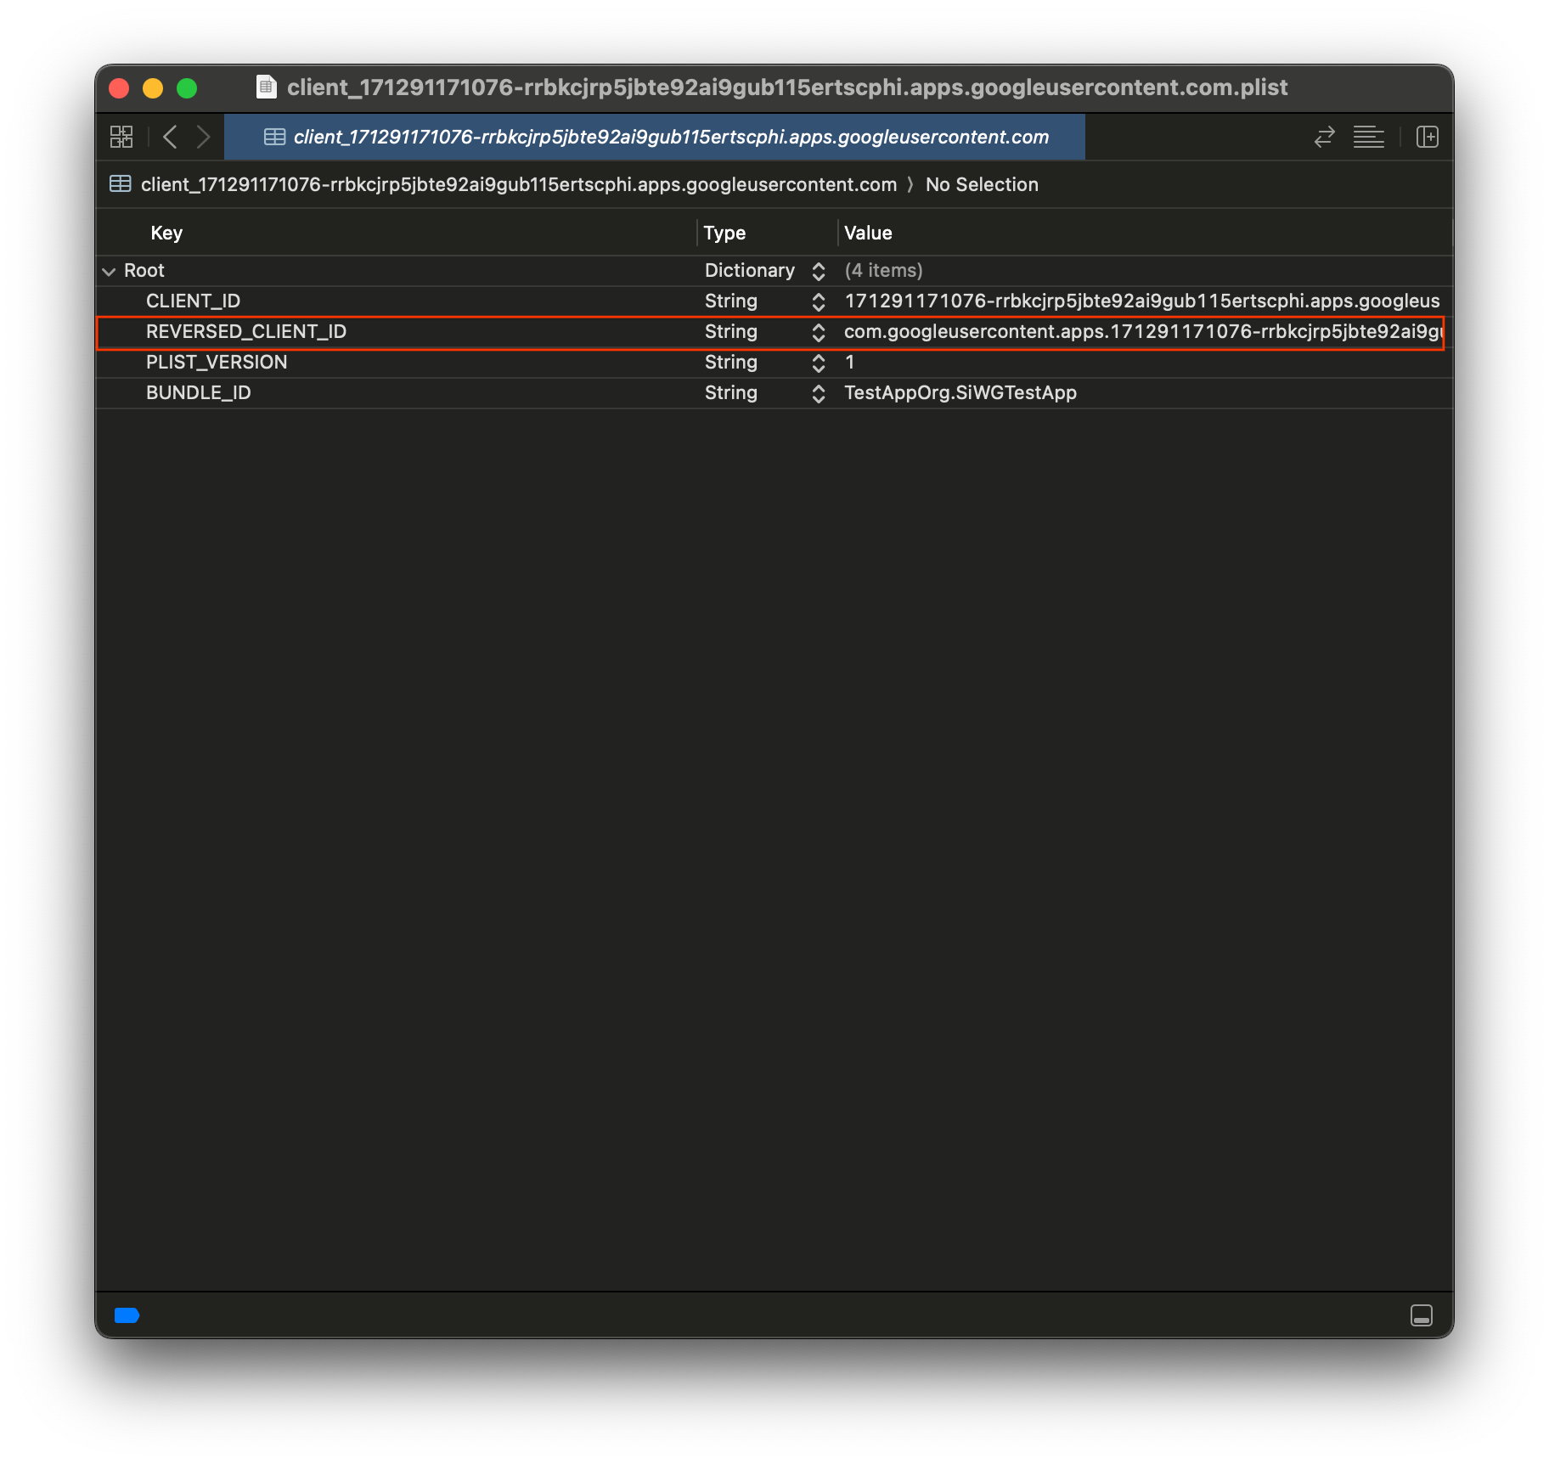Open the type selector for CLIENT_ID
Viewport: 1549px width, 1464px height.
(x=818, y=301)
